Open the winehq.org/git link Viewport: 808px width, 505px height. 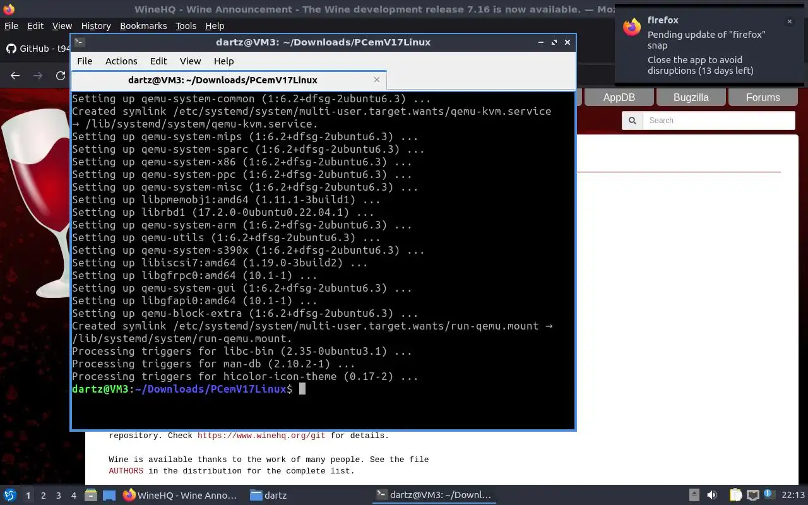point(261,436)
